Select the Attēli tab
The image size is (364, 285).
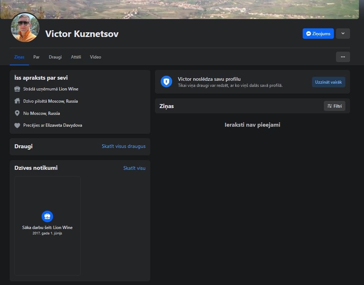[76, 57]
